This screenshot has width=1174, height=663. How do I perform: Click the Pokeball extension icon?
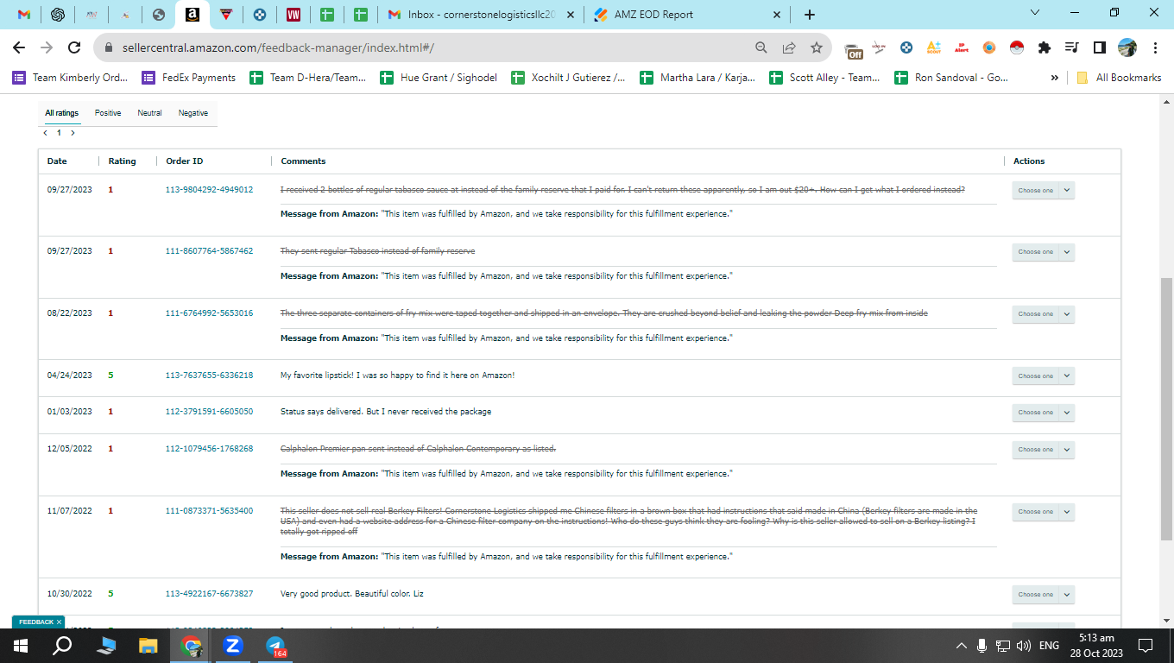coord(1017,47)
